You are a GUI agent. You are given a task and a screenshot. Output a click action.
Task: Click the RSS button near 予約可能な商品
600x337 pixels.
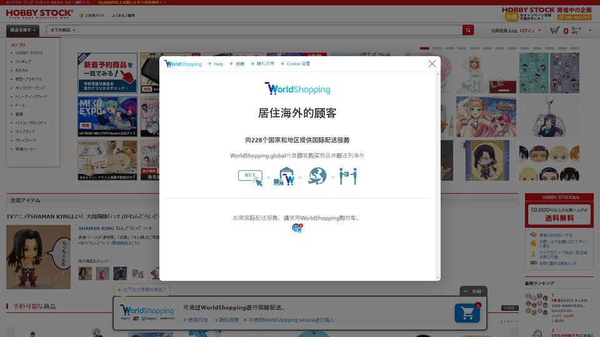tap(510, 308)
